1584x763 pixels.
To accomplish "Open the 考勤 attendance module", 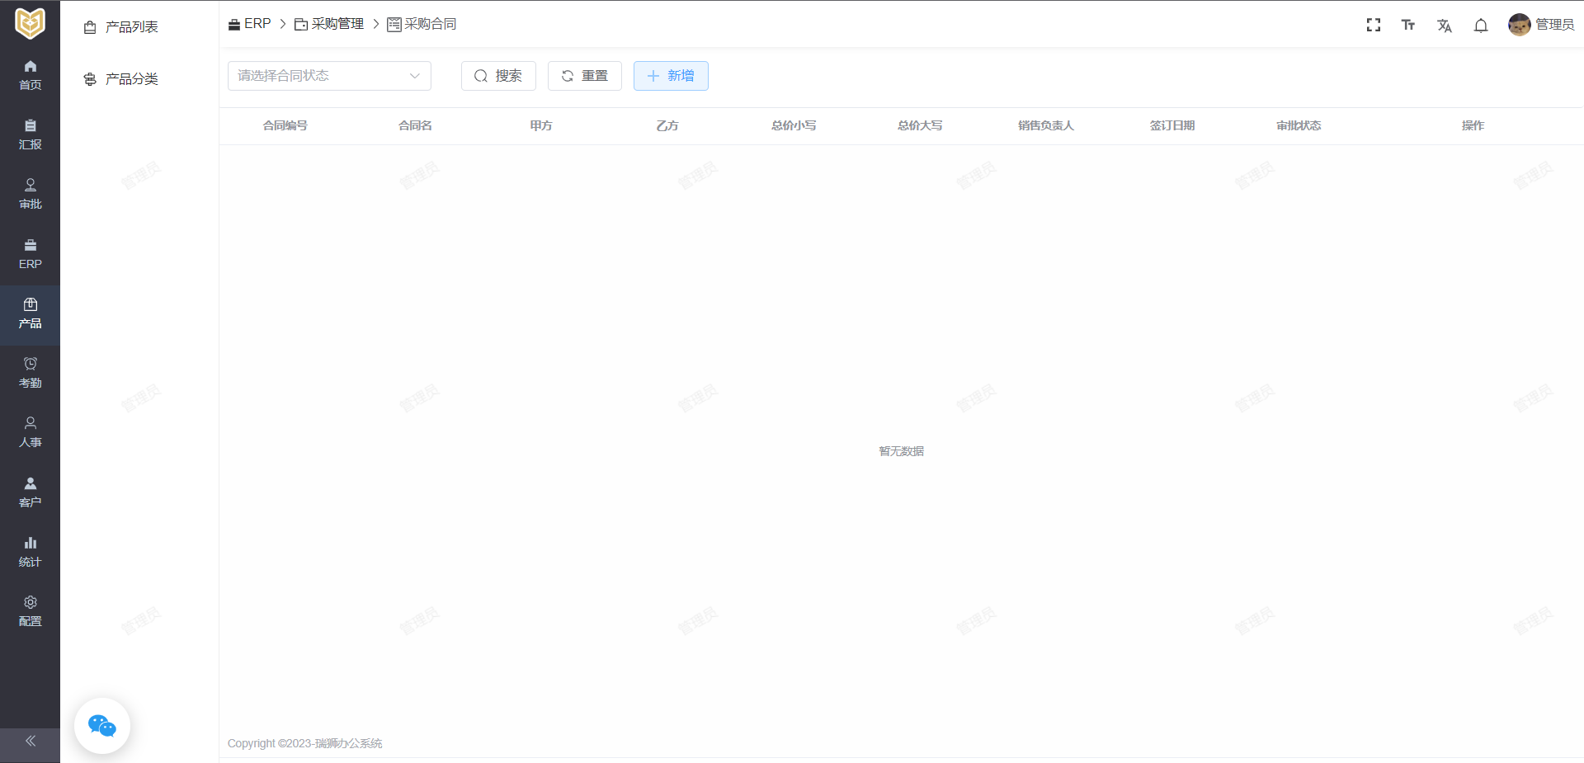I will click(30, 373).
